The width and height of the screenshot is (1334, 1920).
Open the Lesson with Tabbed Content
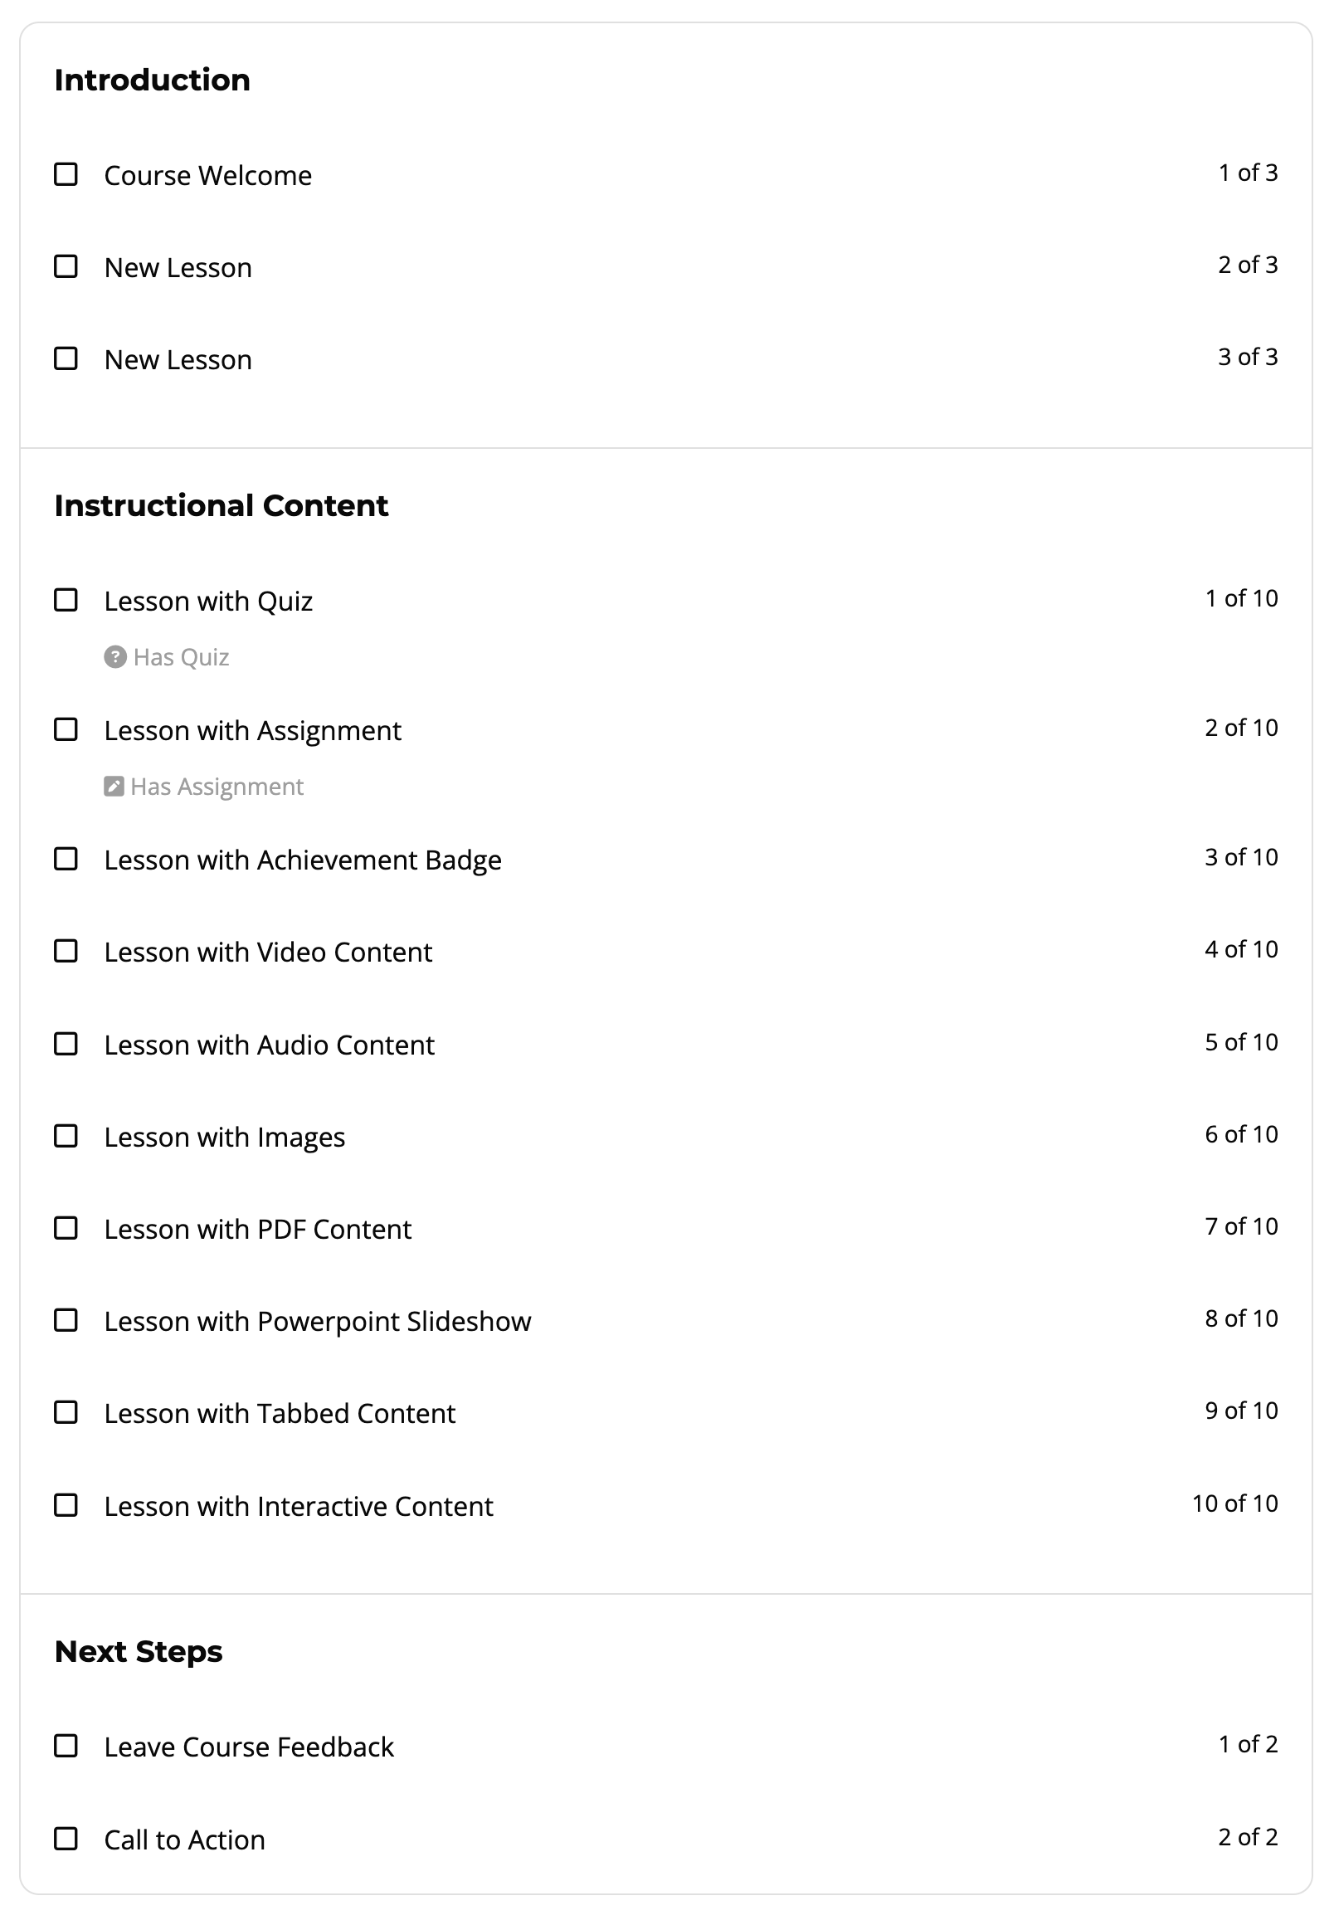[x=280, y=1413]
